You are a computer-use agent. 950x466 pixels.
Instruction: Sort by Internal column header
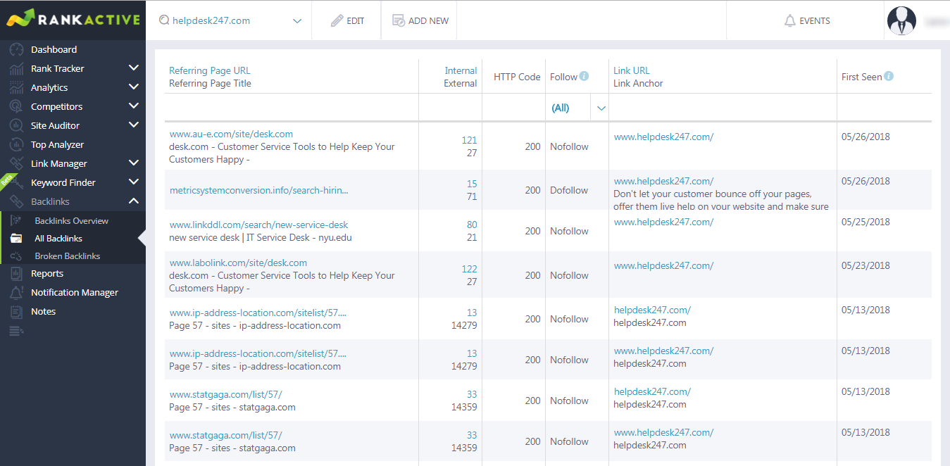(x=461, y=70)
